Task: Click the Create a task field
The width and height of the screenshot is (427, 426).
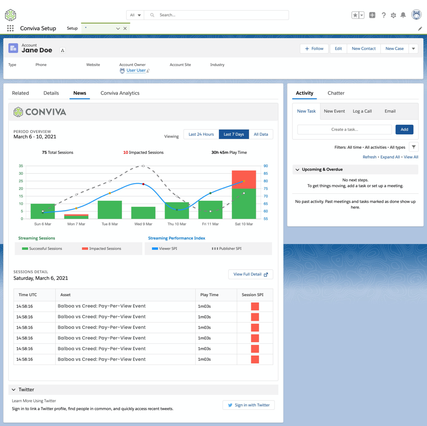Action: click(344, 130)
